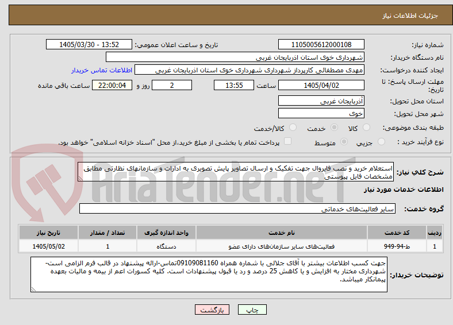Click the توضیحات خریدار notes textarea
453x325 pixels.
(x=209, y=274)
